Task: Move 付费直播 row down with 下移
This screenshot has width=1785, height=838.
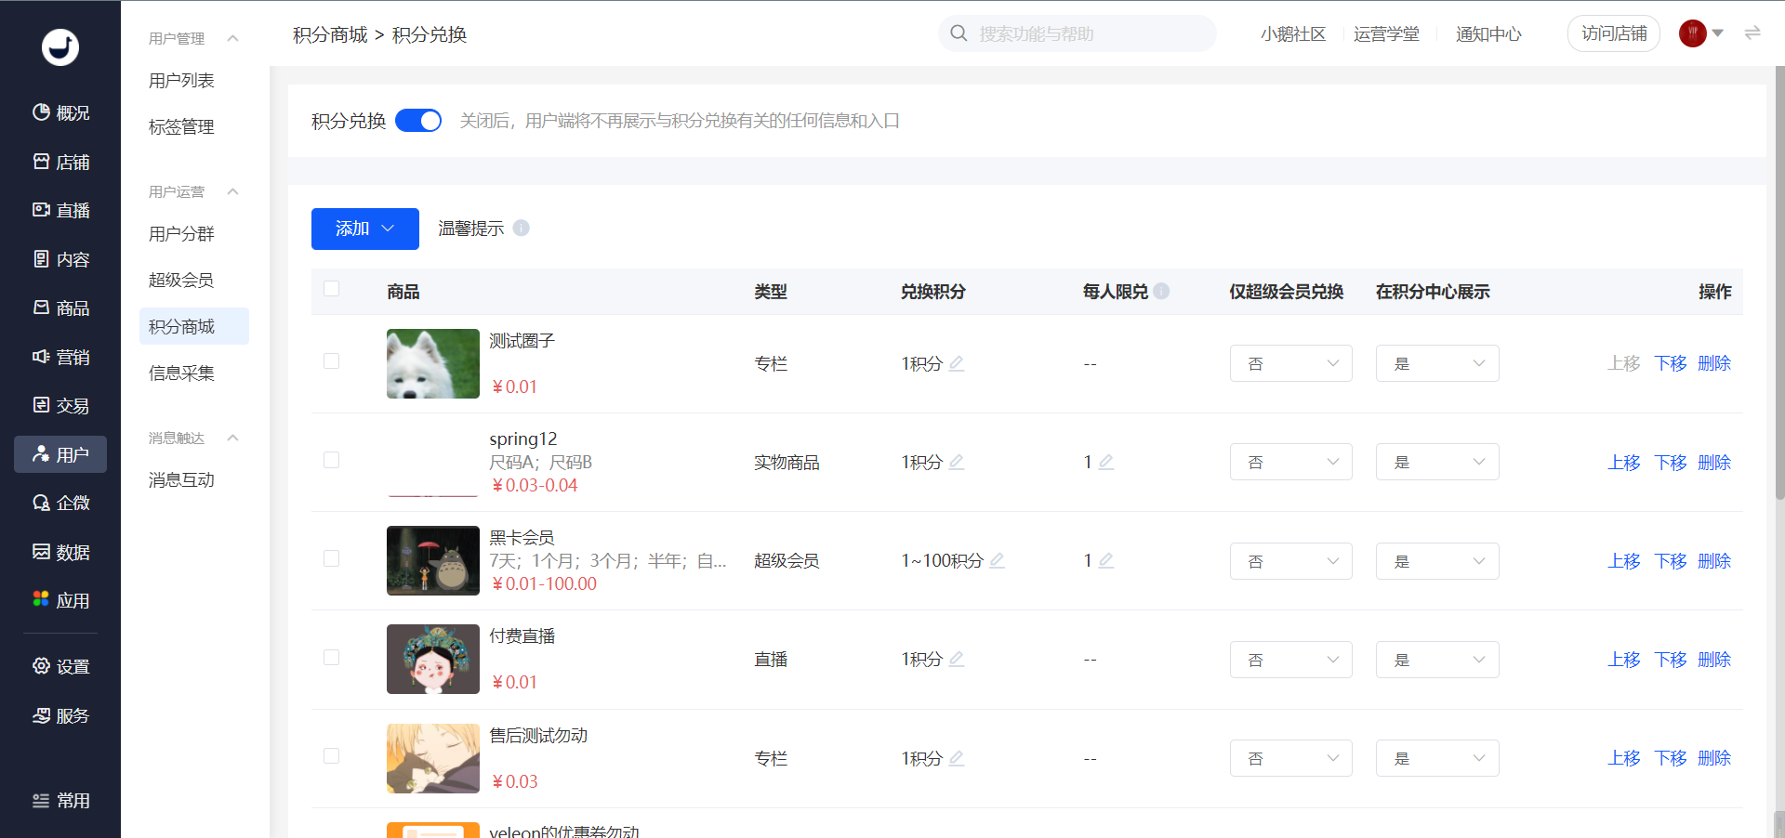Action: [1671, 660]
